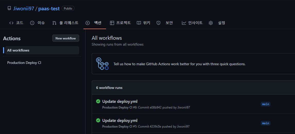Screen dimensions: 295x134
Task: Click the Public visibility badge
Action: (x=68, y=9)
